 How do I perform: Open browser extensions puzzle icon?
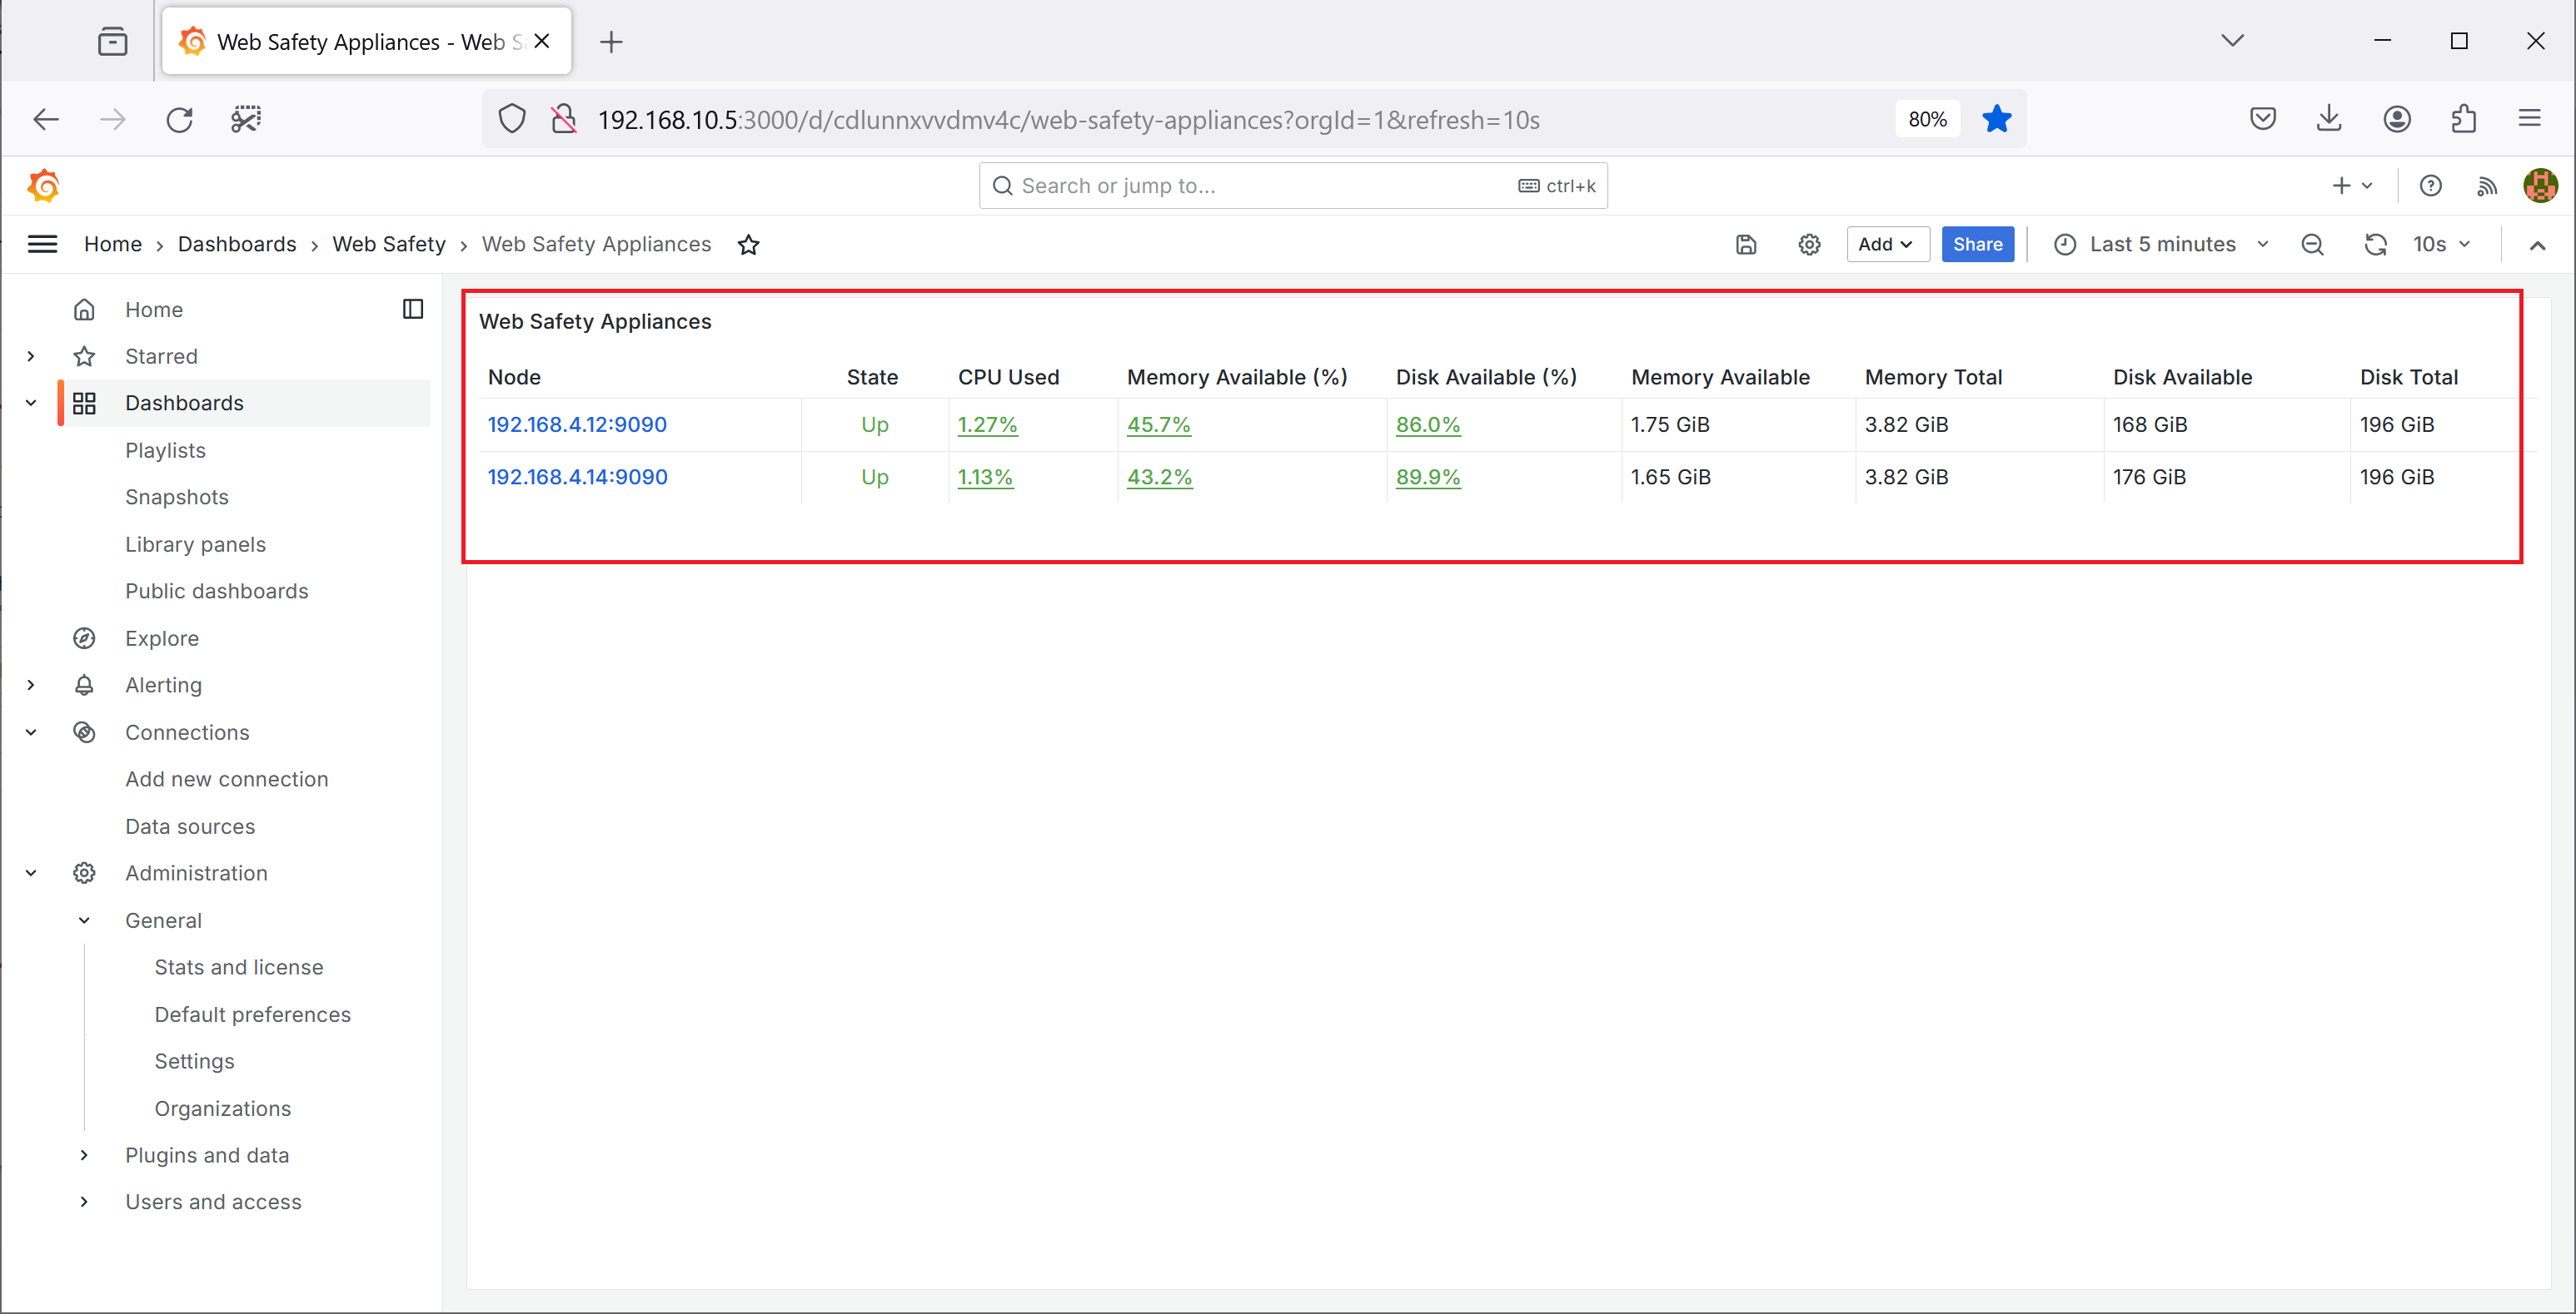[2463, 120]
